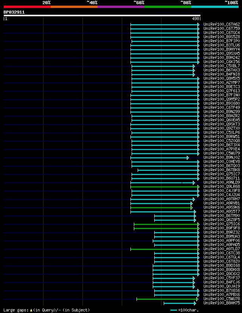Click the green alignment bar for UniRef100_A9S9K6
This screenshot has height=313, width=242.
coord(161,208)
